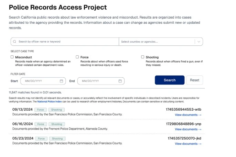View documents for case 1745356944553-wtb
This screenshot has height=157, width=236.
[x=188, y=115]
